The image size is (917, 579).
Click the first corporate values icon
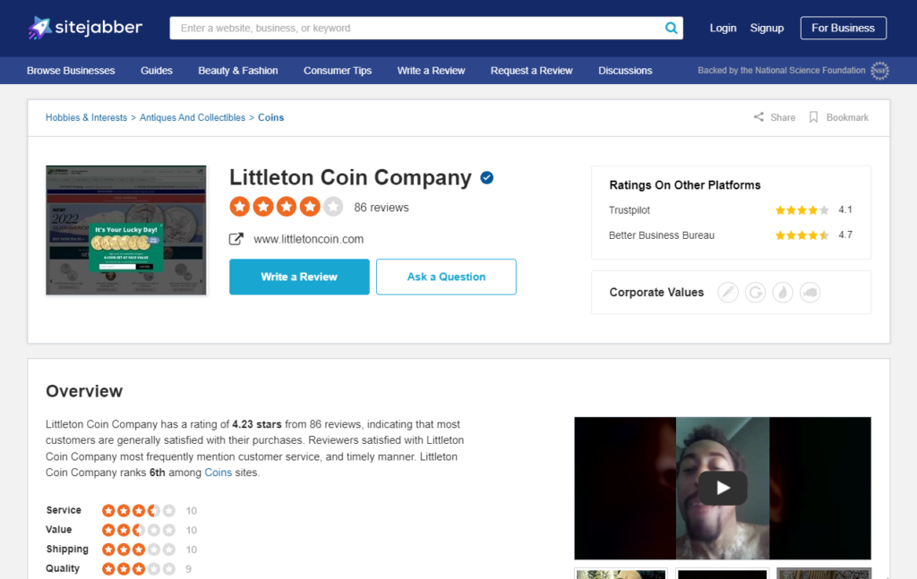point(728,292)
